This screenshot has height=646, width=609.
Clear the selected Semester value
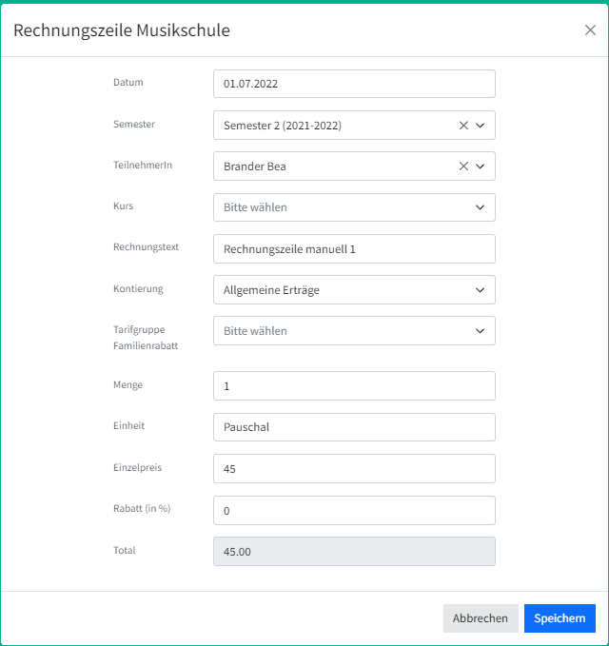coord(463,126)
